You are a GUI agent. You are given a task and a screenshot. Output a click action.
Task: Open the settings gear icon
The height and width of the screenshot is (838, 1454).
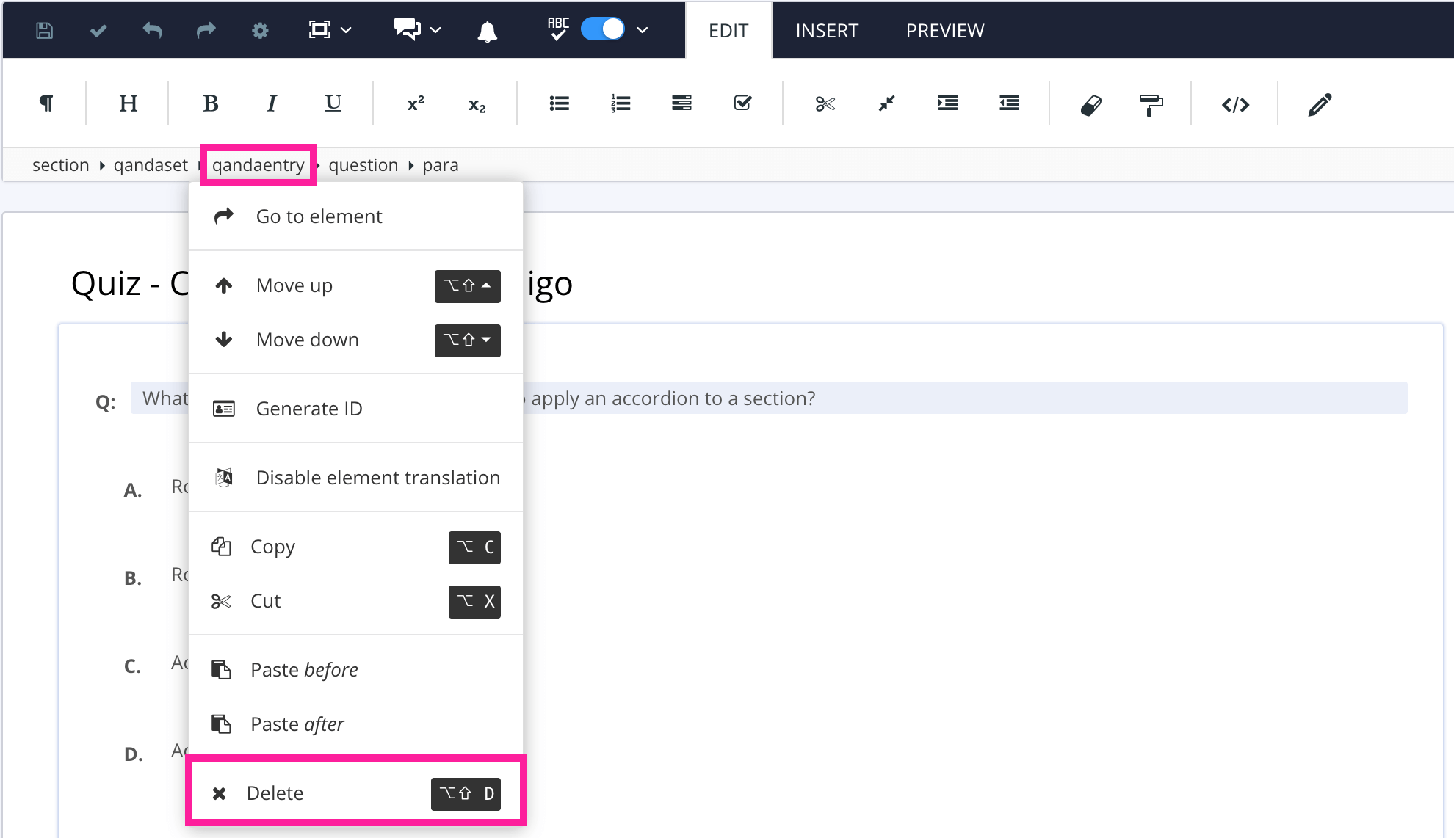(x=260, y=30)
